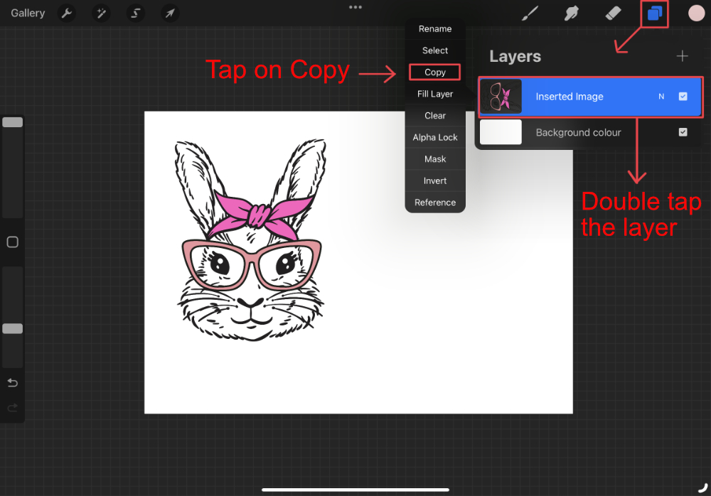
Task: Activate the Transform arrow tool
Action: 169,13
